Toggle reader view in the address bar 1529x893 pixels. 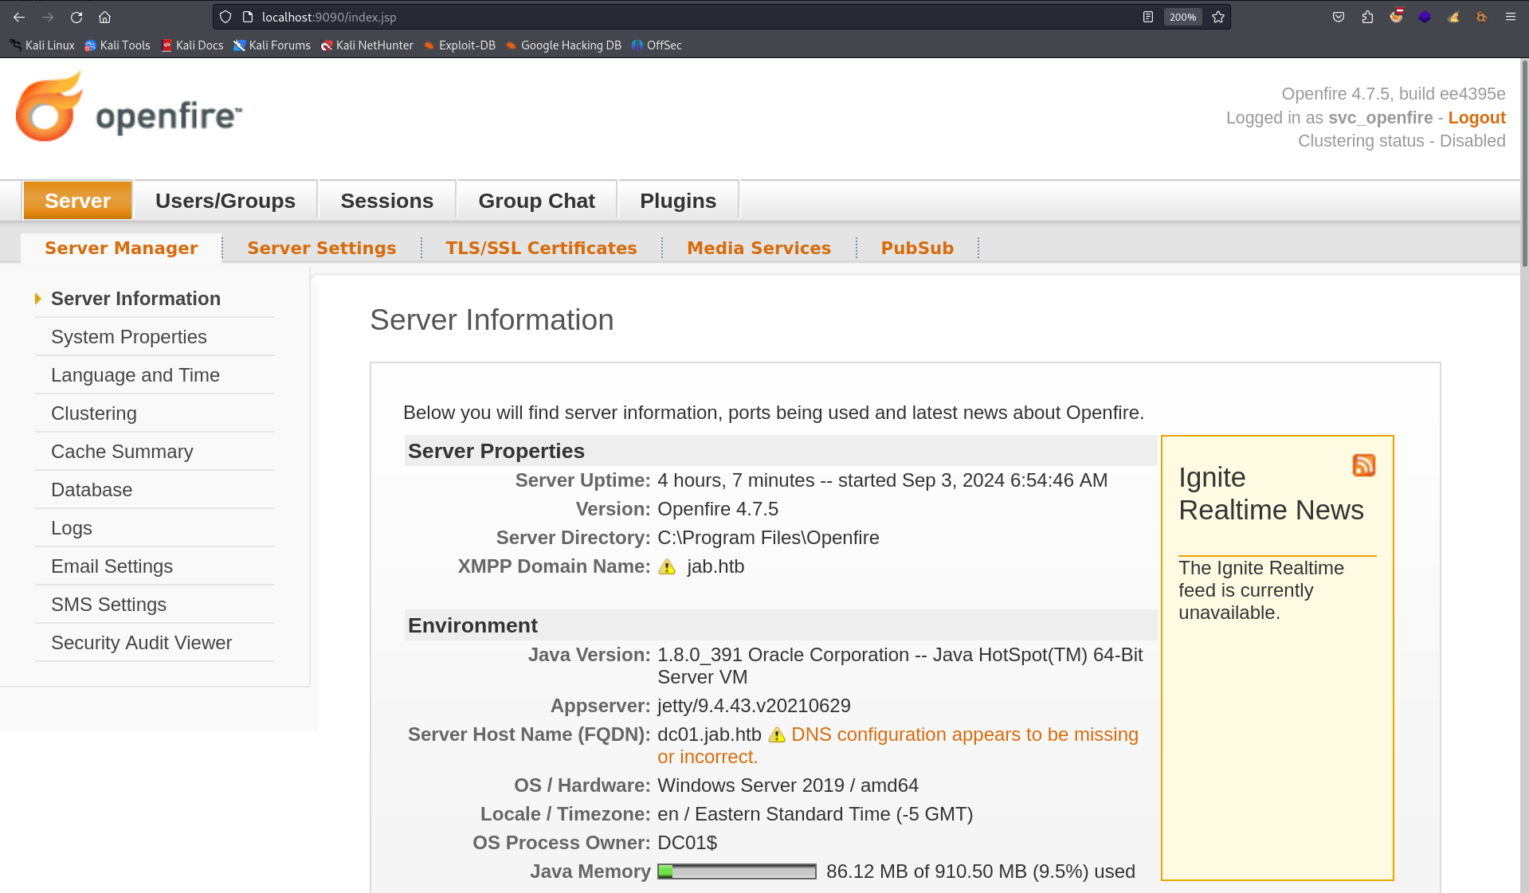(1147, 17)
